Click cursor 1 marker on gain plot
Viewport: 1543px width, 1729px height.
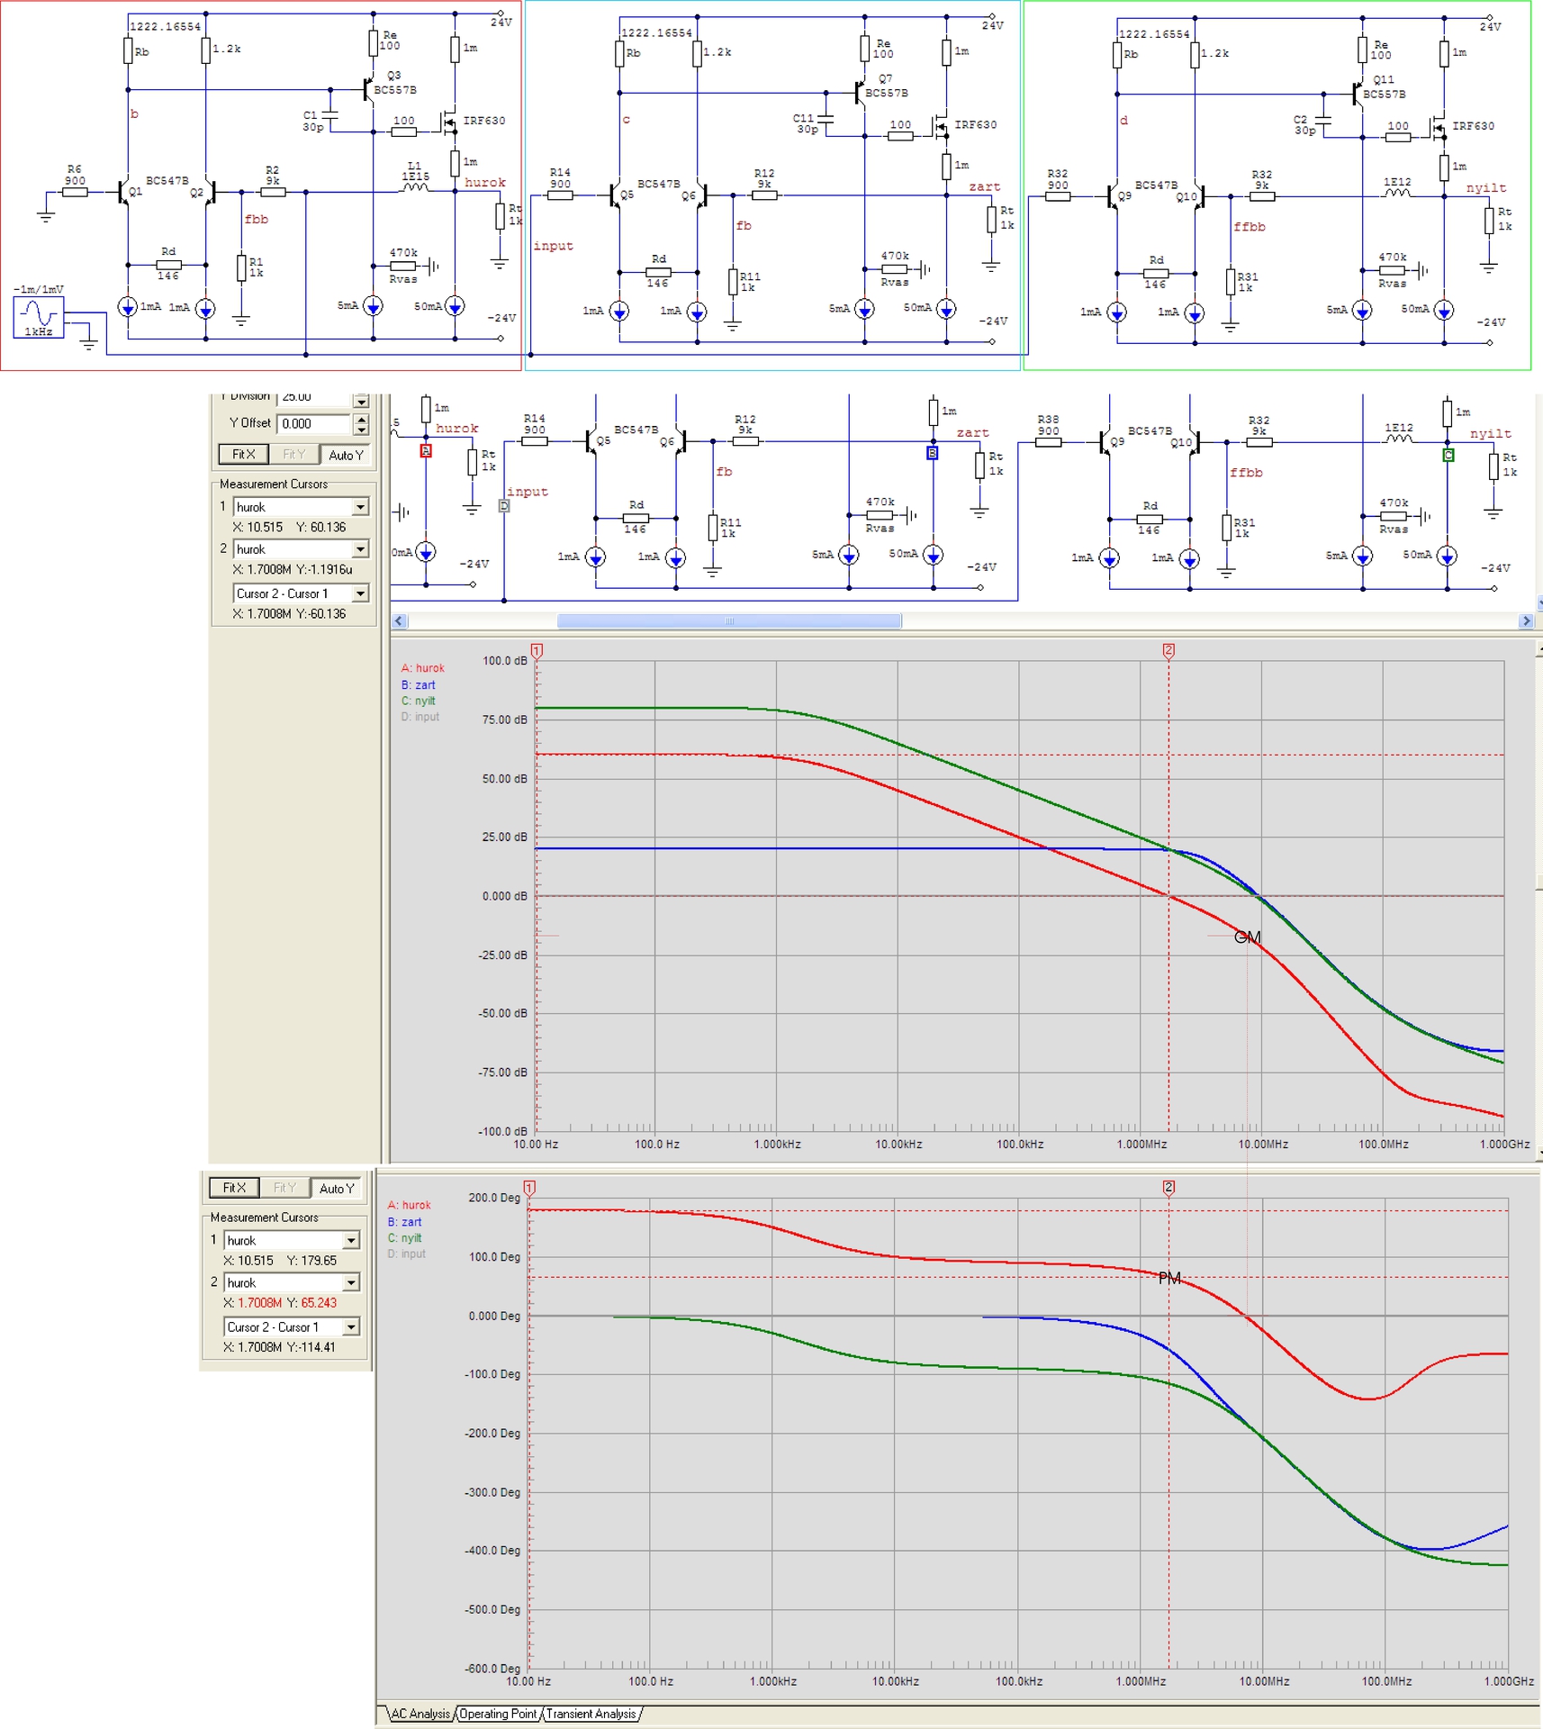click(537, 650)
